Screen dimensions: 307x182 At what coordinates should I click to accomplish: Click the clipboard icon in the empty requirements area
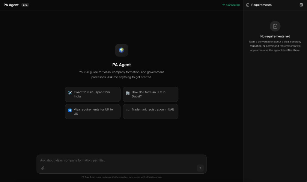click(275, 26)
